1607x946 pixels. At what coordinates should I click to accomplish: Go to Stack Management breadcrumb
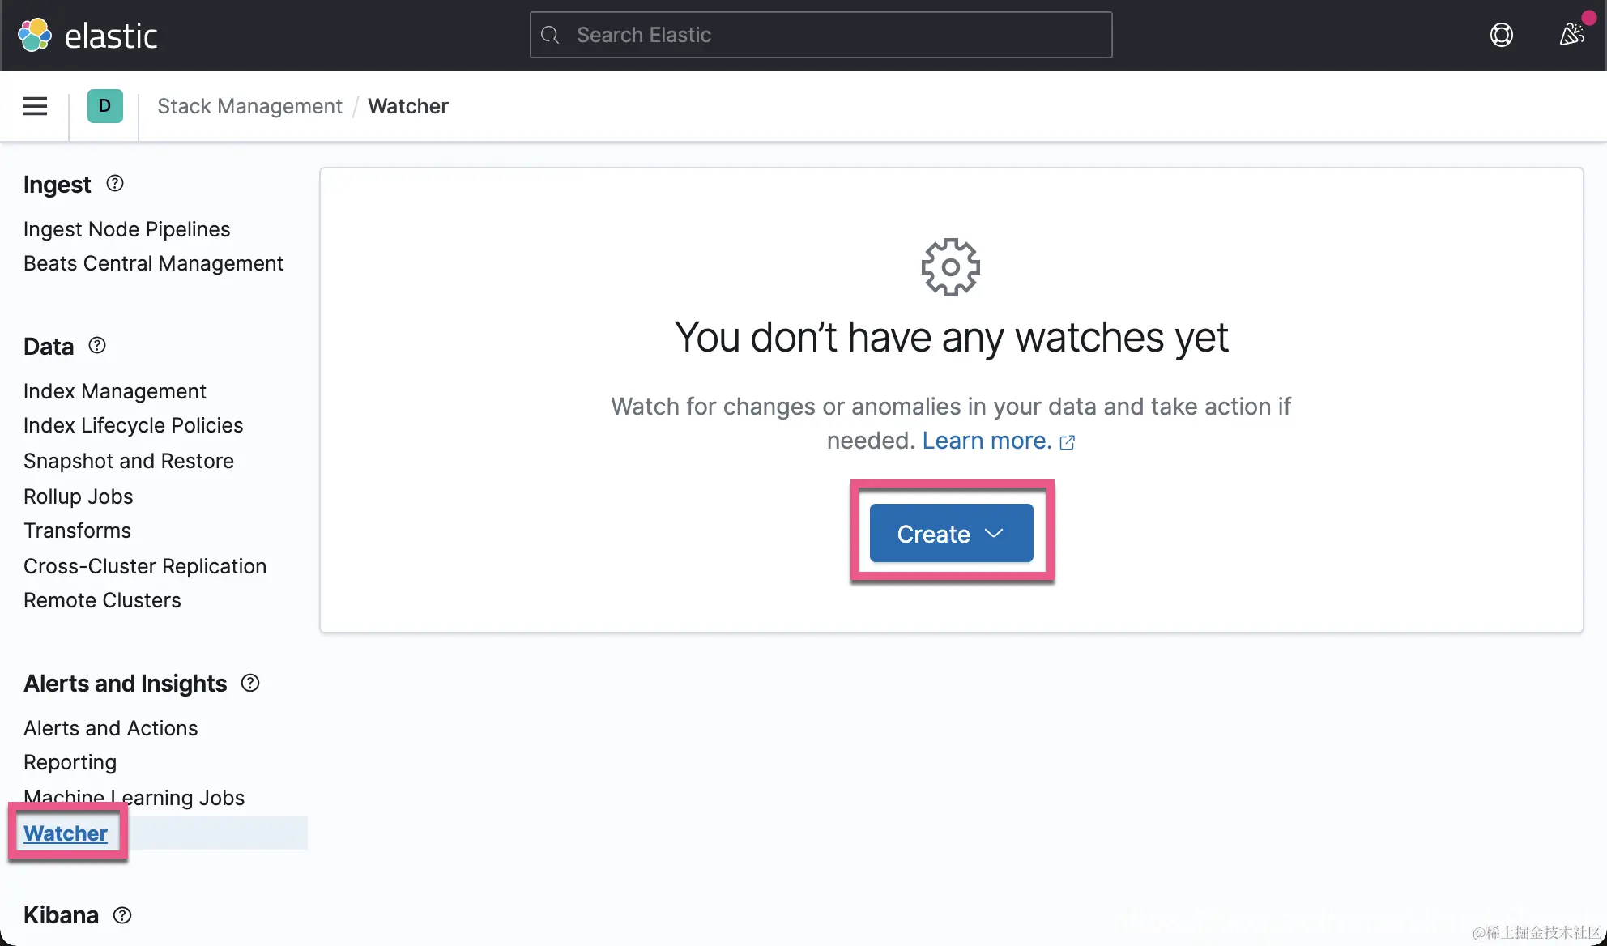[x=249, y=106]
